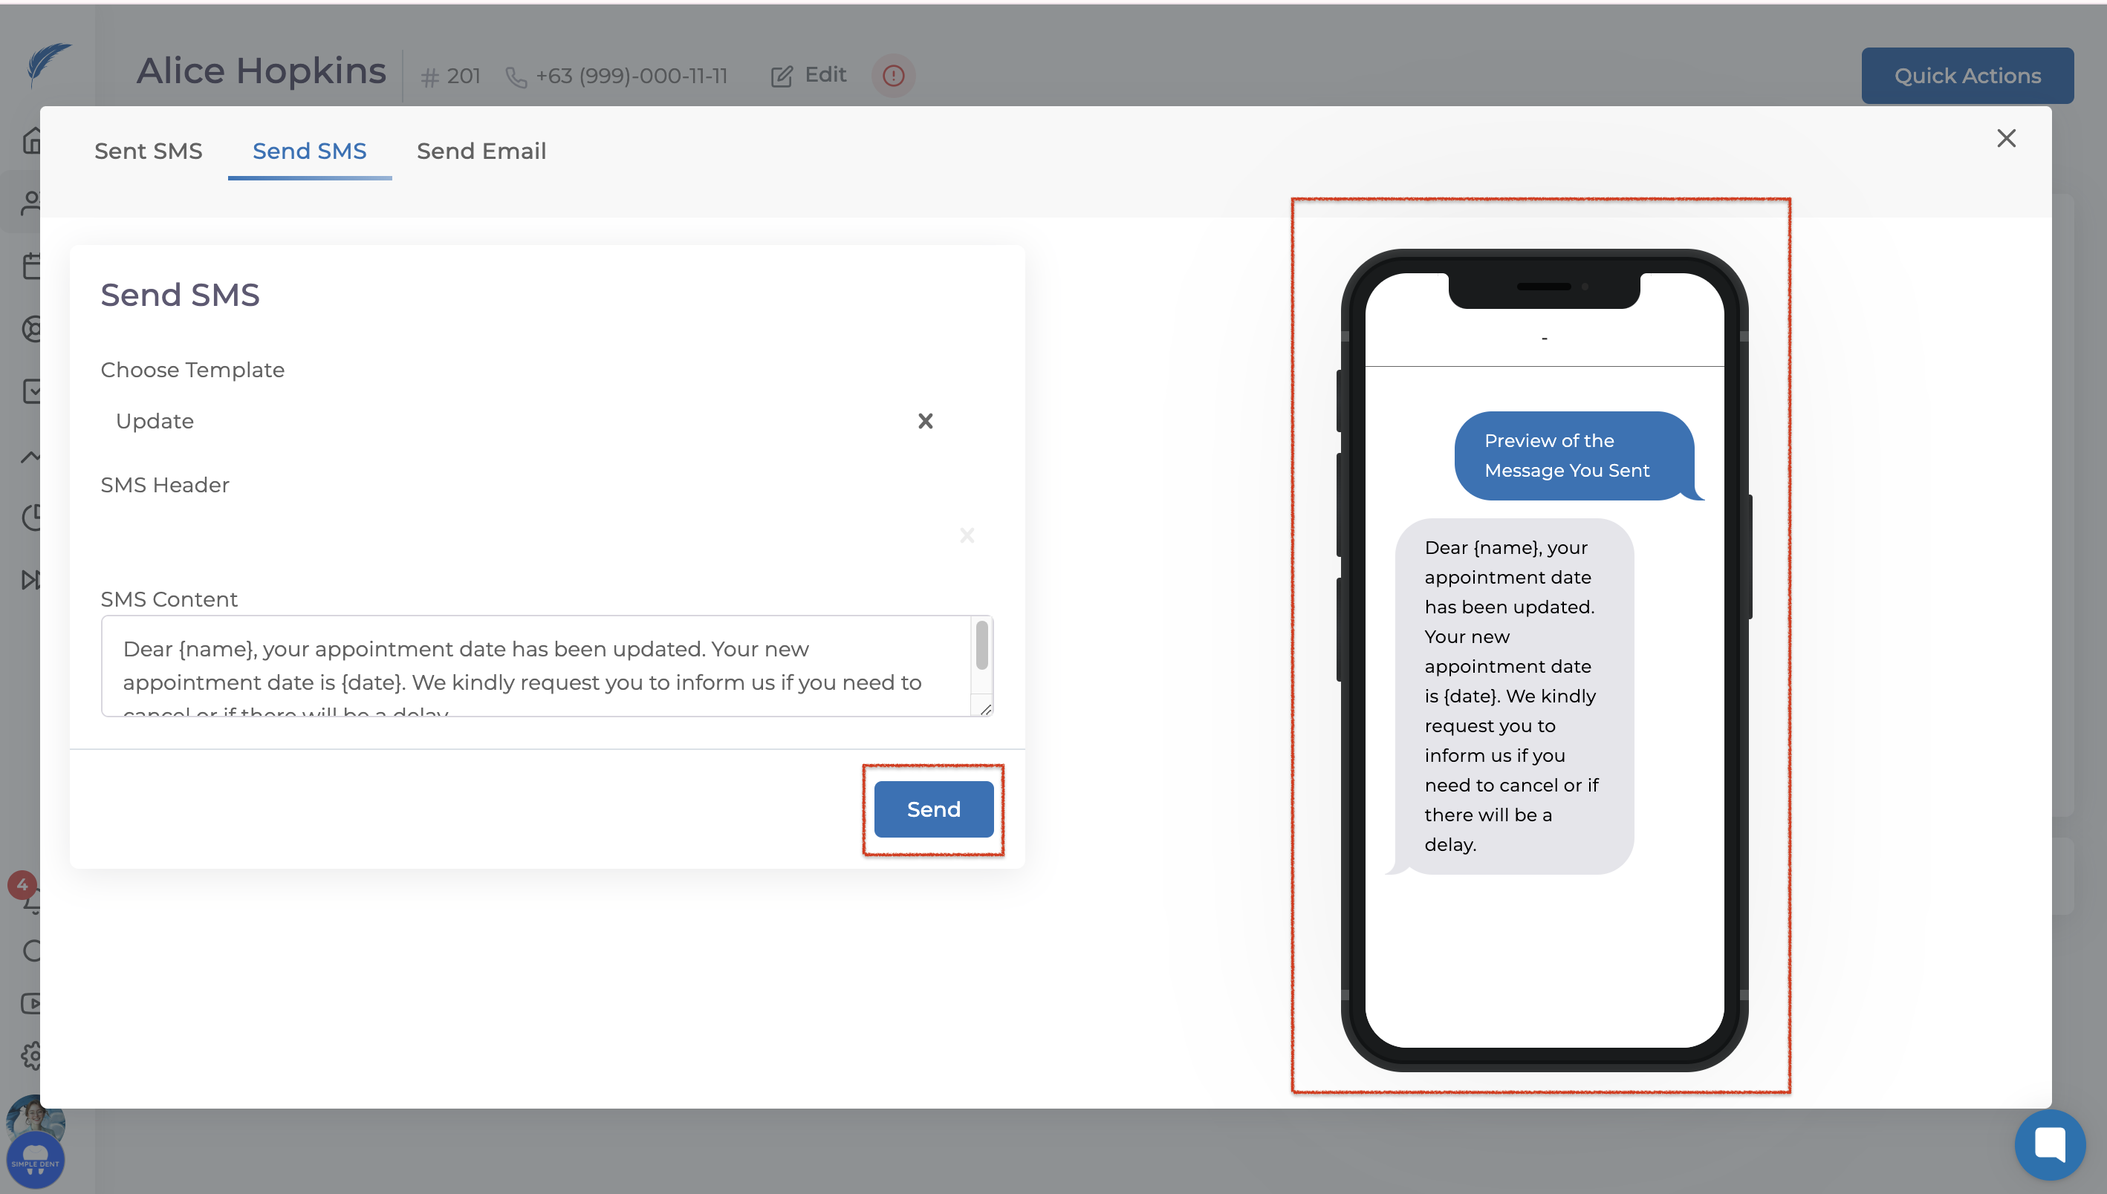The height and width of the screenshot is (1194, 2107).
Task: Close the SMS dialog with X
Action: click(2005, 138)
